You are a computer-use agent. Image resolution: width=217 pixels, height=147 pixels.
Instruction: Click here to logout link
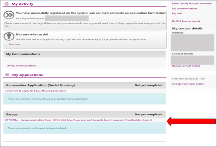188,21
